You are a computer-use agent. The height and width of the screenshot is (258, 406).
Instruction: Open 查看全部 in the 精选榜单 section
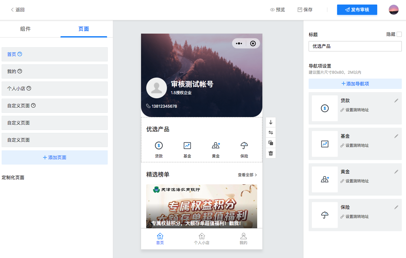(x=247, y=175)
